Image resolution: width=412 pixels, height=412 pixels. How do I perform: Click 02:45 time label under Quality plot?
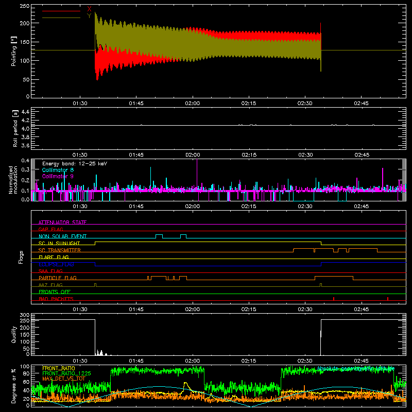(361, 361)
